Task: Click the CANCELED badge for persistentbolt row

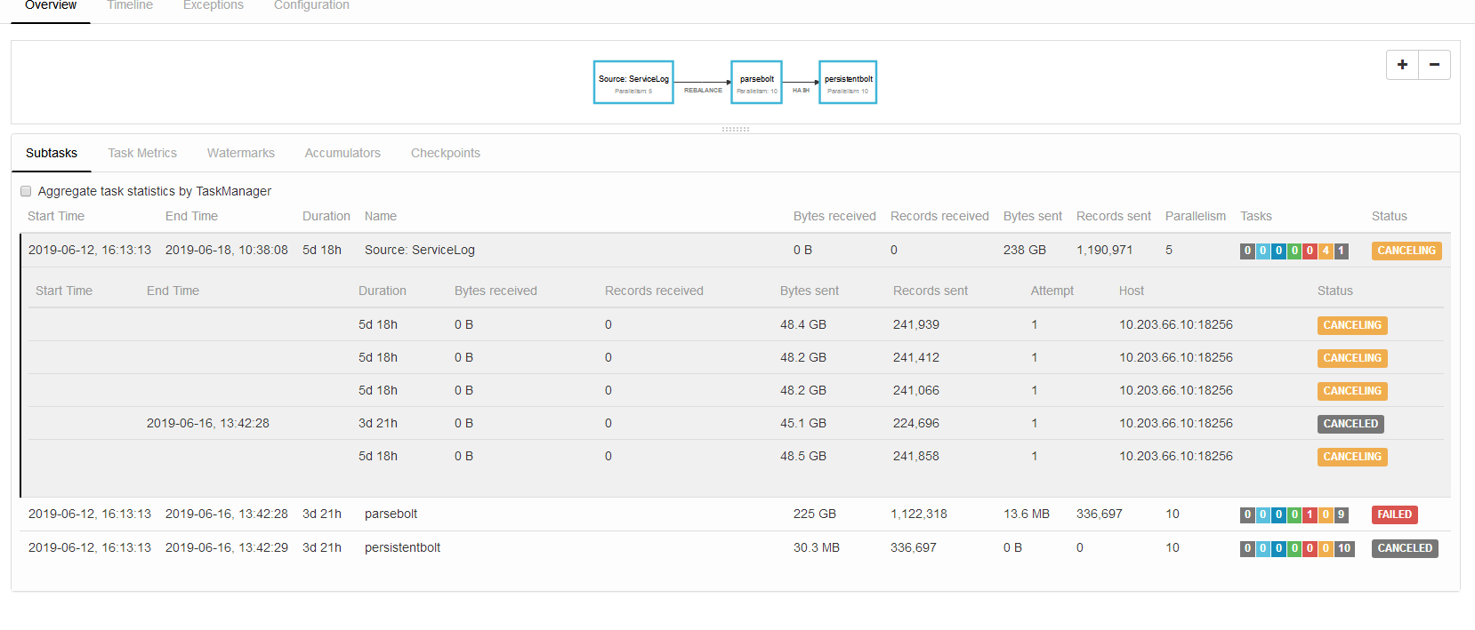Action: pyautogui.click(x=1404, y=548)
